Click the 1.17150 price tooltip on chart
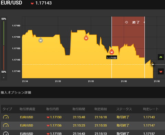The image size is (165, 135). tap(112, 58)
